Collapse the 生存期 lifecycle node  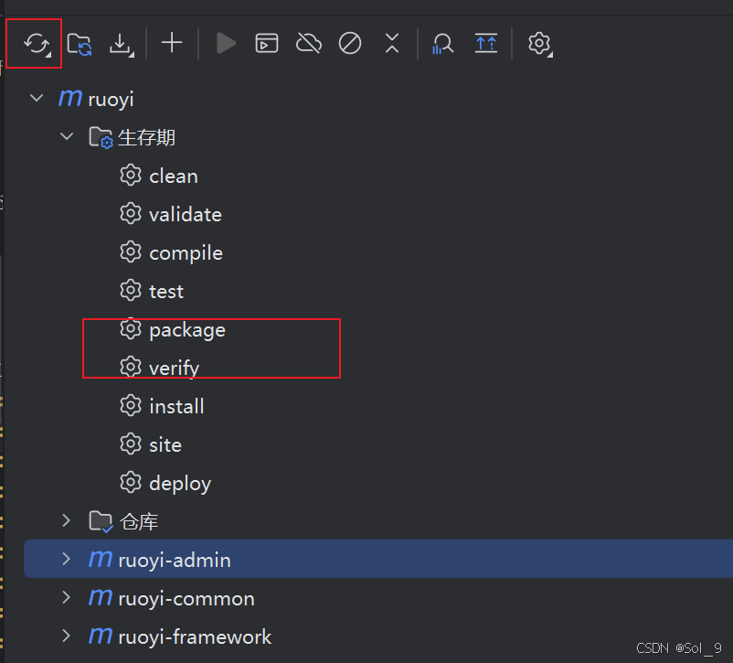pyautogui.click(x=66, y=136)
